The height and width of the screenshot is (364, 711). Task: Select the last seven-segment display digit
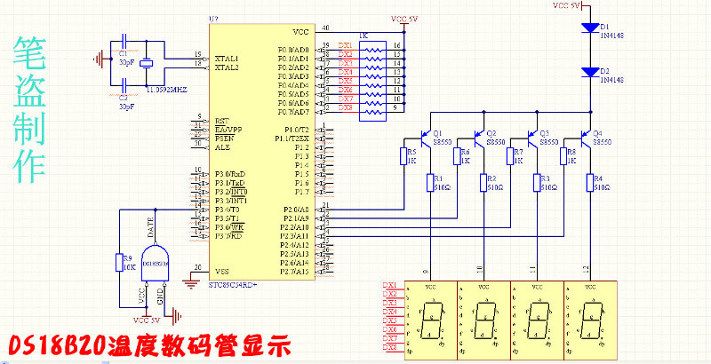(587, 316)
